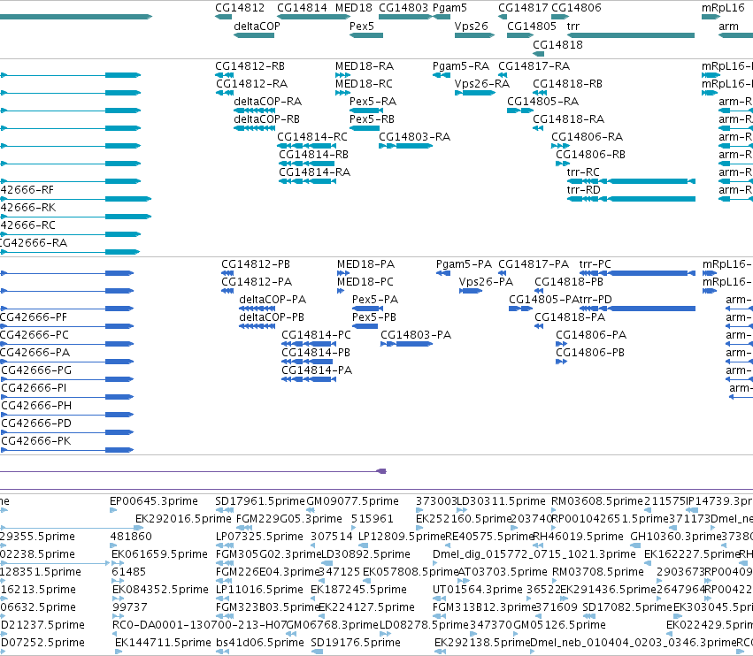Click the CG14817-RA transcript label
The height and width of the screenshot is (656, 753).
(x=534, y=66)
